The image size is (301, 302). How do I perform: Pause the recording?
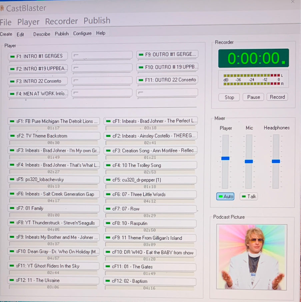point(253,97)
